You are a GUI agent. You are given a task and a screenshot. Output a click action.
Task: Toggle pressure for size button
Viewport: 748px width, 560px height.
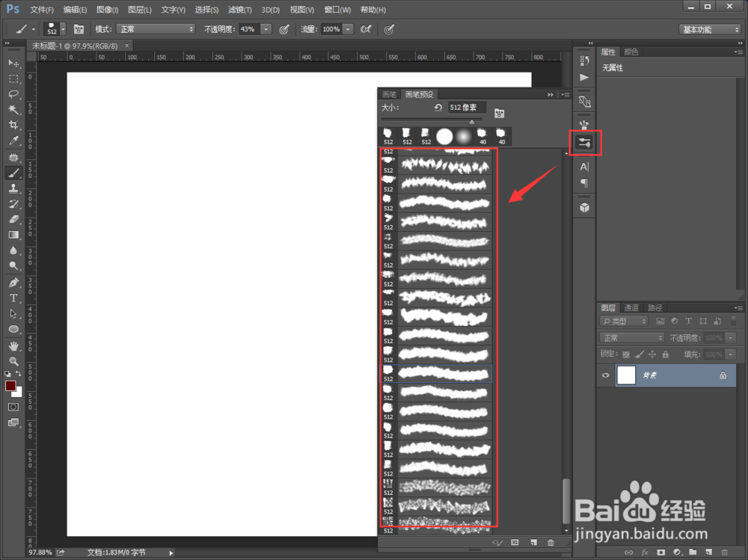click(x=389, y=29)
